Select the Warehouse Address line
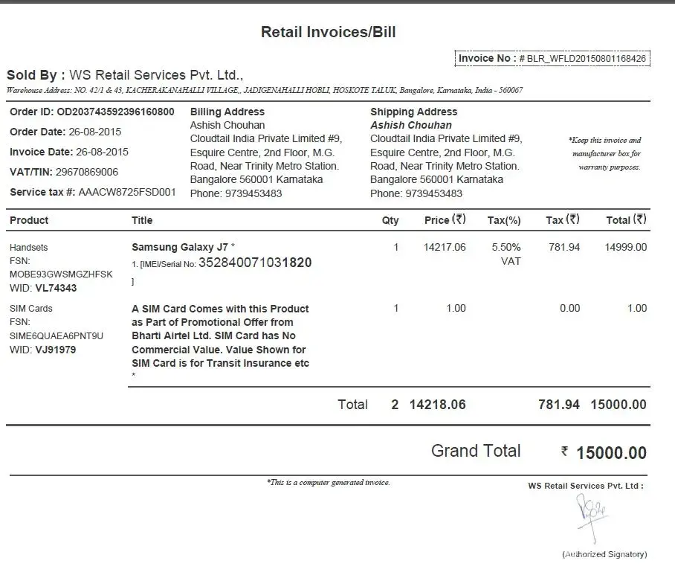675x575 pixels. [265, 91]
